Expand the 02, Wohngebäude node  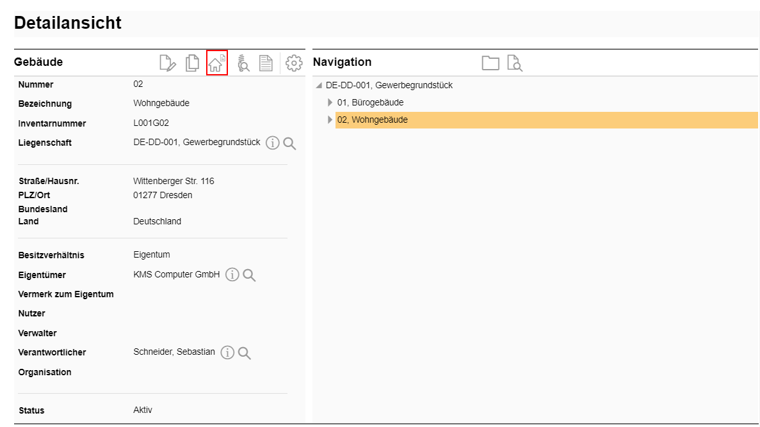click(x=330, y=120)
